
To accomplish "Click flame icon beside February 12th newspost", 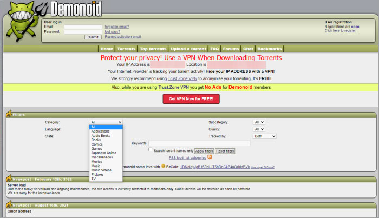I will [9, 179].
